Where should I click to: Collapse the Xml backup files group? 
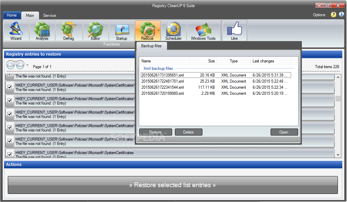158,68
